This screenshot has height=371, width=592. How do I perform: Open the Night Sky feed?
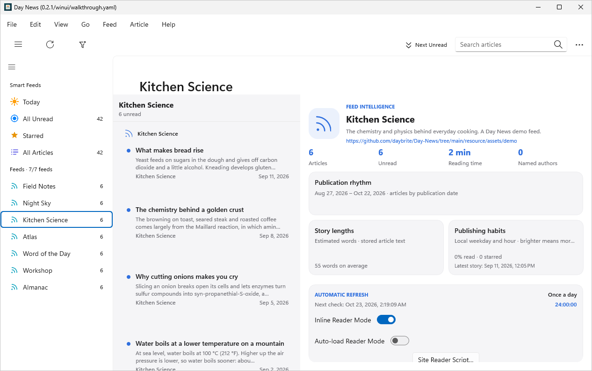coord(57,203)
